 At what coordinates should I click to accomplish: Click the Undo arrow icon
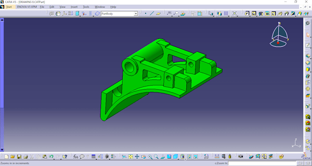[51, 157]
